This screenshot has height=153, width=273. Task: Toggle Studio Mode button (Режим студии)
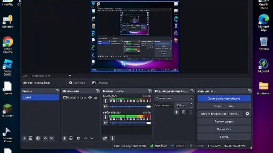(x=224, y=122)
